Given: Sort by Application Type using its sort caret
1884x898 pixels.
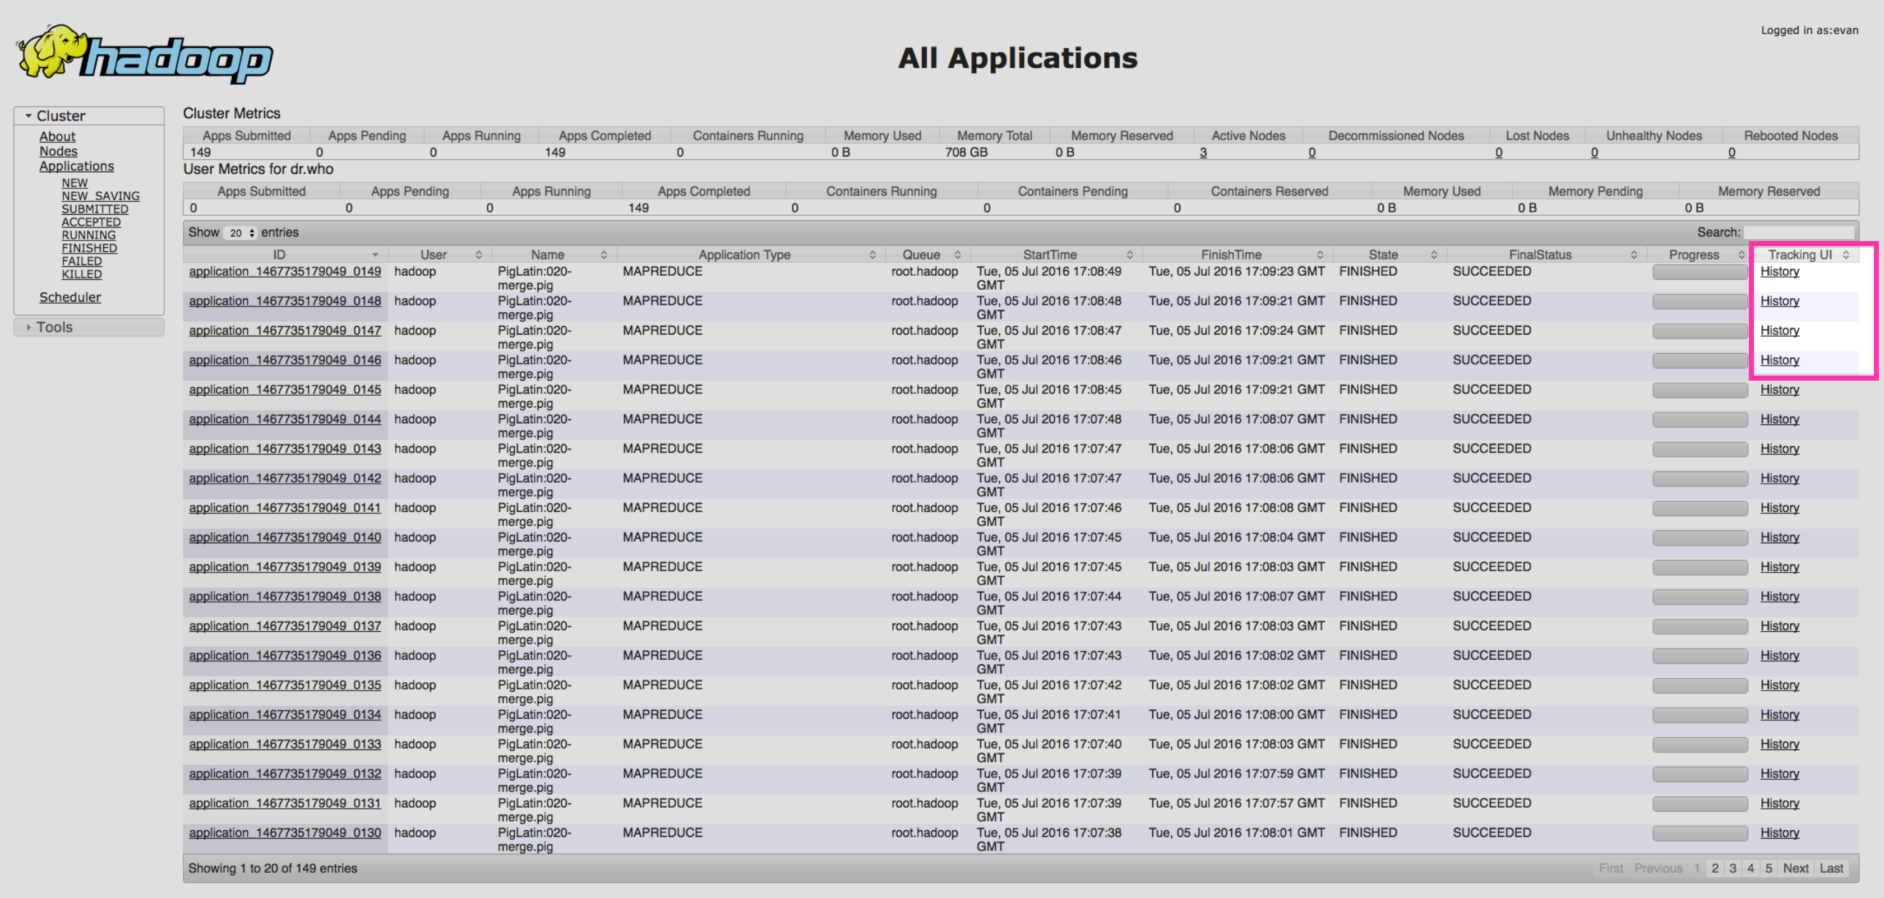Looking at the screenshot, I should coord(872,254).
